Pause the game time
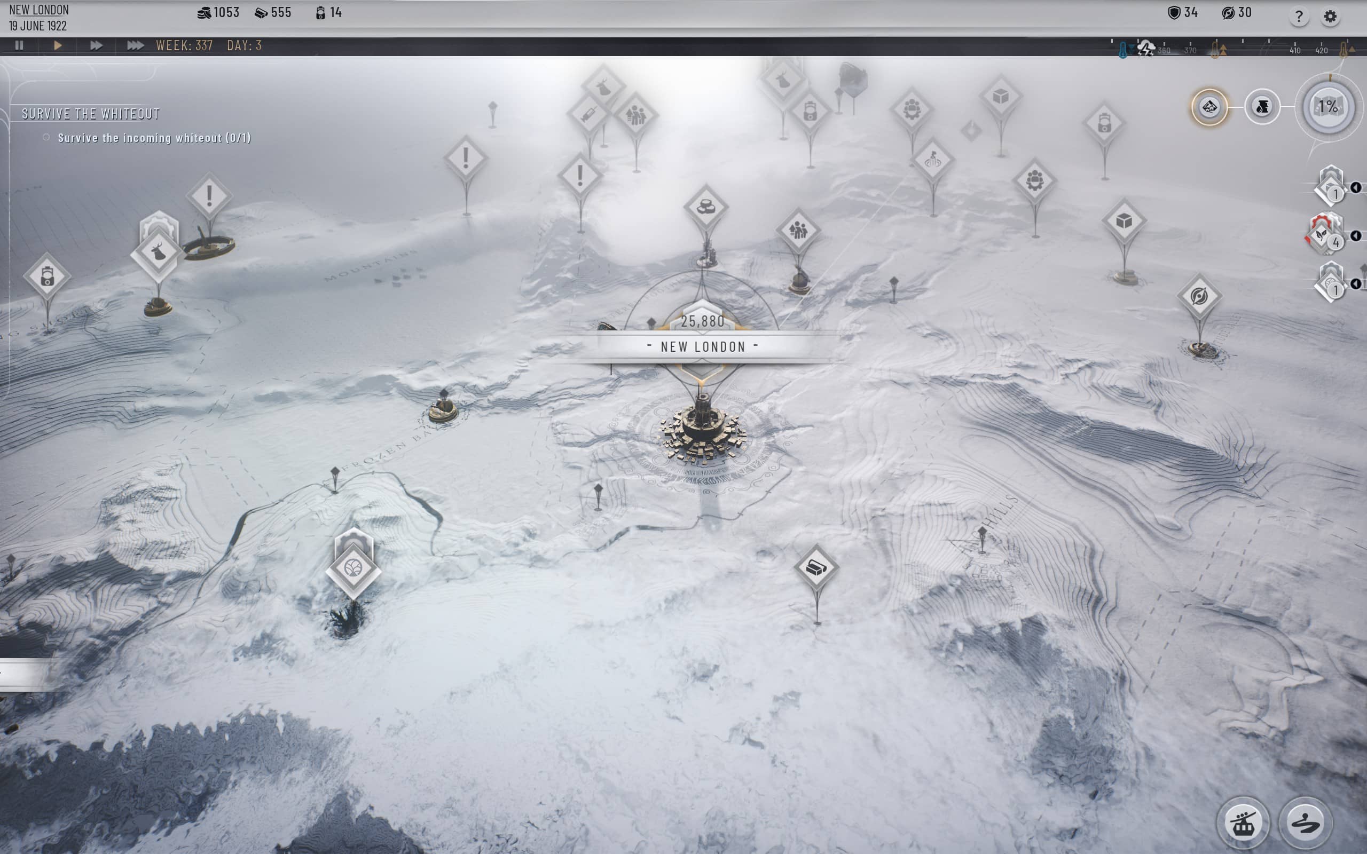 (x=19, y=45)
